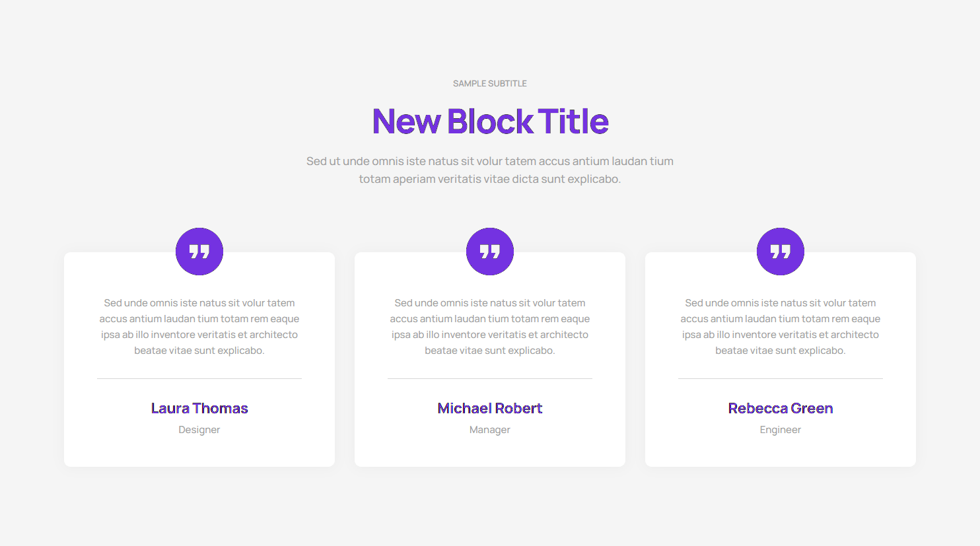
Task: Click the "Designer" role label
Action: click(199, 430)
